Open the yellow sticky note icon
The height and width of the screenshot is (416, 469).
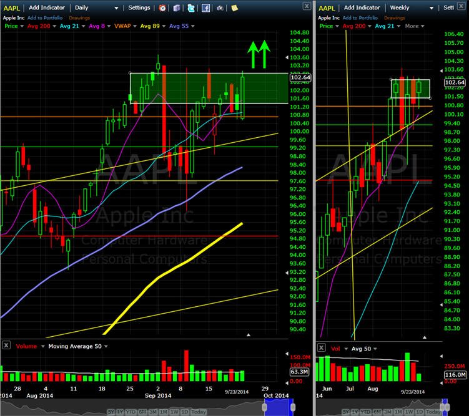235,8
